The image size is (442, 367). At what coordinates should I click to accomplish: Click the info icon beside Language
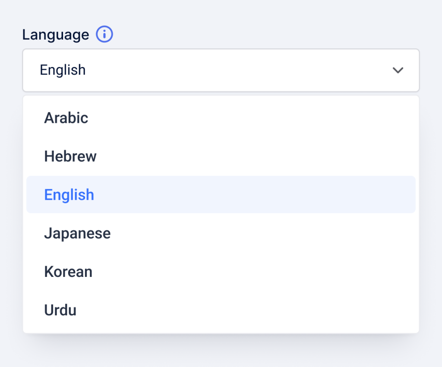pos(104,35)
